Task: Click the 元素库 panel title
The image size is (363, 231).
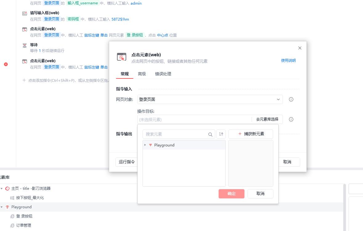Action: pos(5,177)
